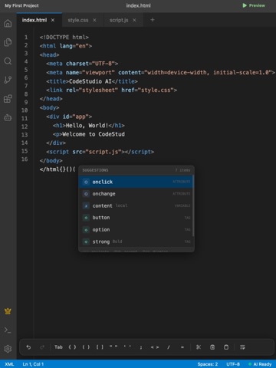The image size is (276, 368).
Task: Open the AI robot assistant icon
Action: click(x=8, y=117)
